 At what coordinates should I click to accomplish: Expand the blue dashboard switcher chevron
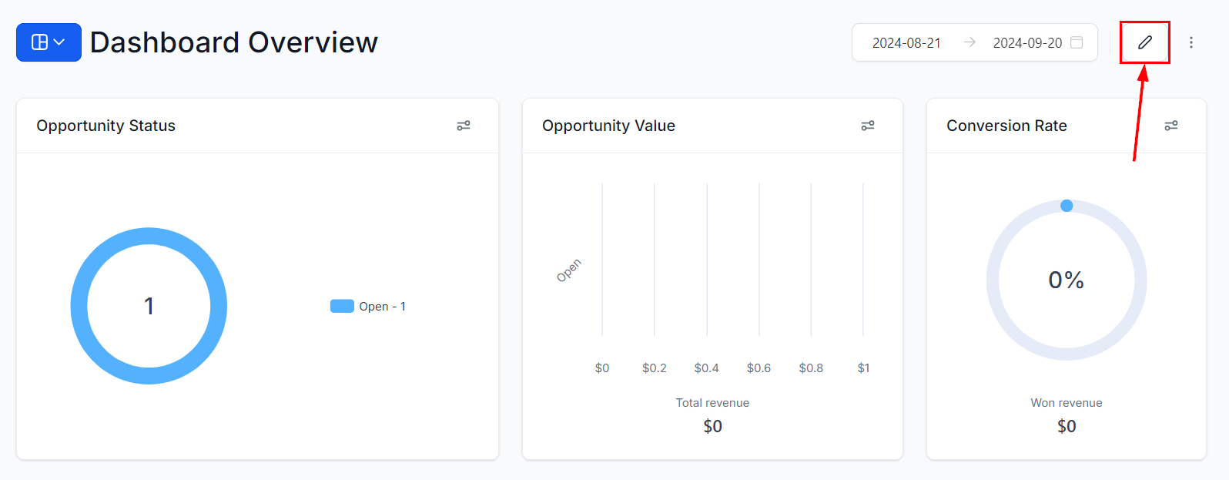59,42
